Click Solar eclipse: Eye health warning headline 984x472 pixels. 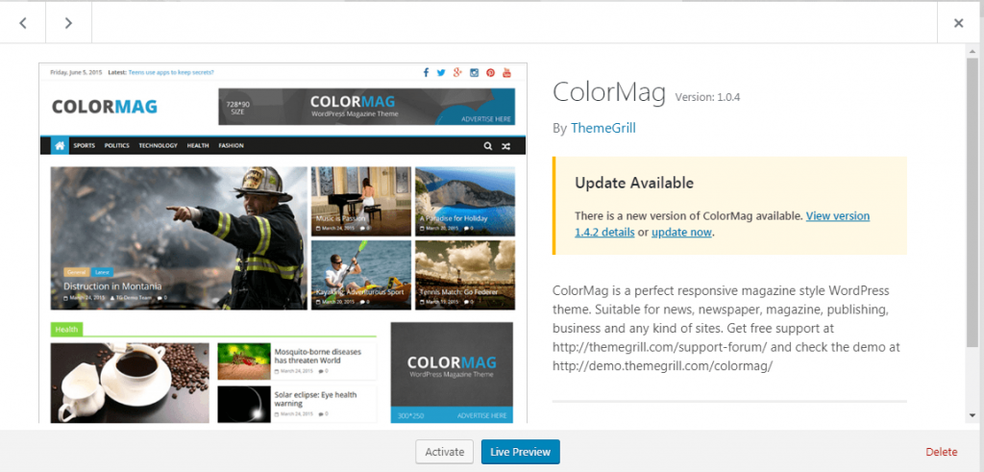point(315,399)
